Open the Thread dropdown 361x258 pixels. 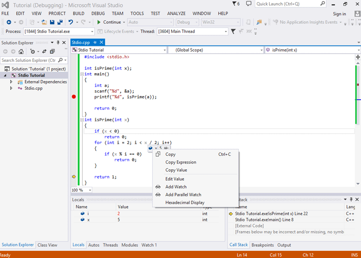(x=226, y=31)
